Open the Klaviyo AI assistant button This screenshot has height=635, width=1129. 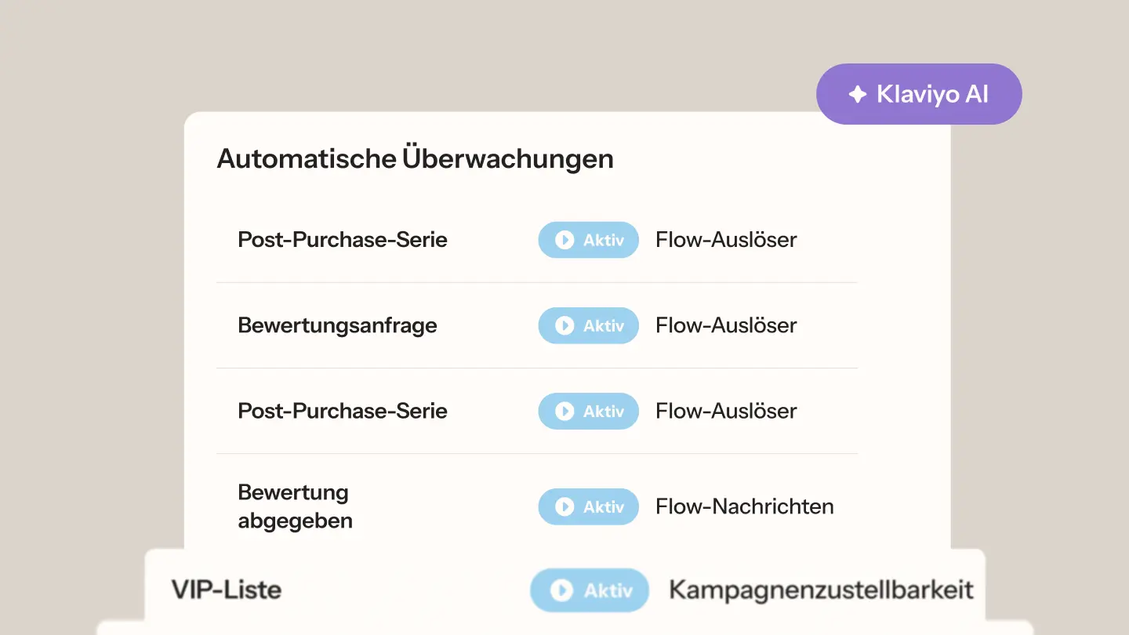tap(919, 94)
